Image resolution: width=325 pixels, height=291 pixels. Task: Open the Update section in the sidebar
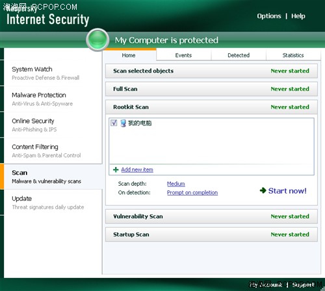53,203
